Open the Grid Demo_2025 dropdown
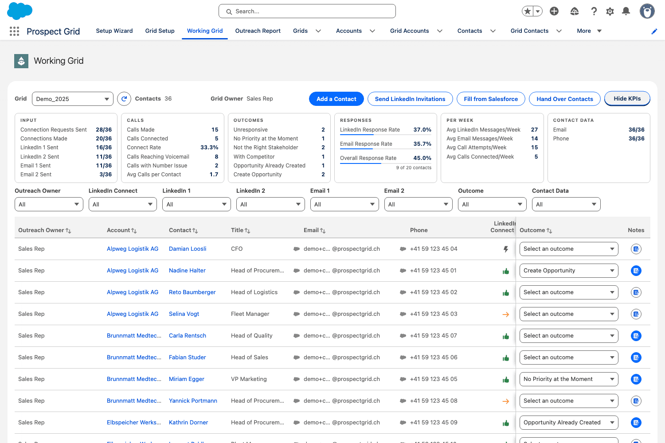Viewport: 665px width, 443px height. 73,99
